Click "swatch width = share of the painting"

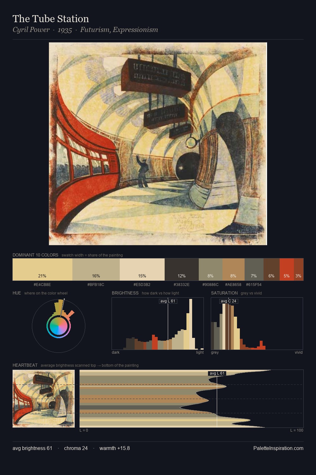point(92,255)
